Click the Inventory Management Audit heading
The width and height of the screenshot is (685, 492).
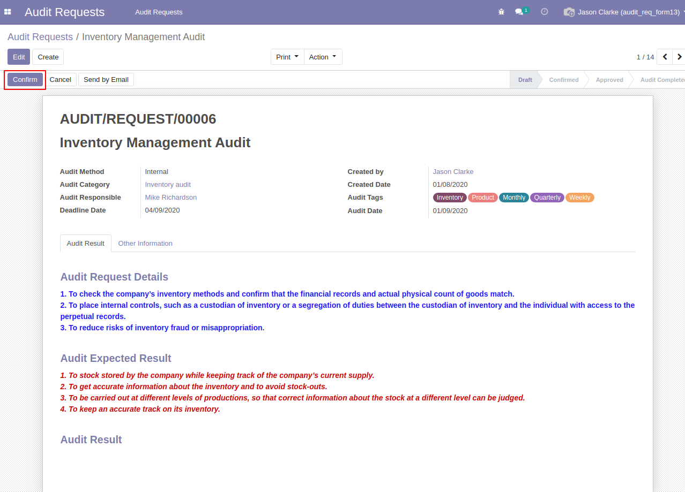(x=155, y=142)
